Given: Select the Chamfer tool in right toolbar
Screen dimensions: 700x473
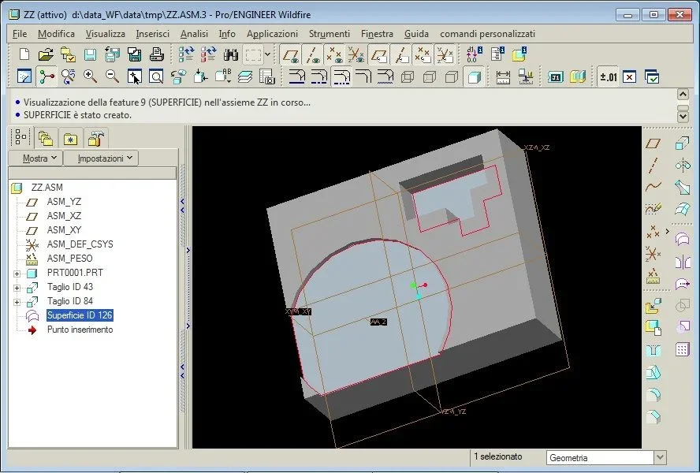Looking at the screenshot, I should click(653, 417).
